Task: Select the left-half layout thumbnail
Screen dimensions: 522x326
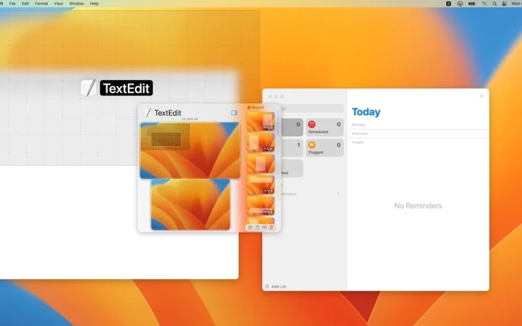Action: (x=260, y=142)
